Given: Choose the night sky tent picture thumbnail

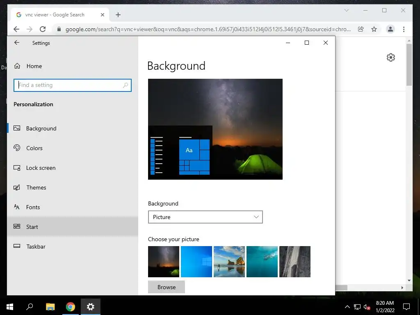Looking at the screenshot, I should [x=163, y=262].
